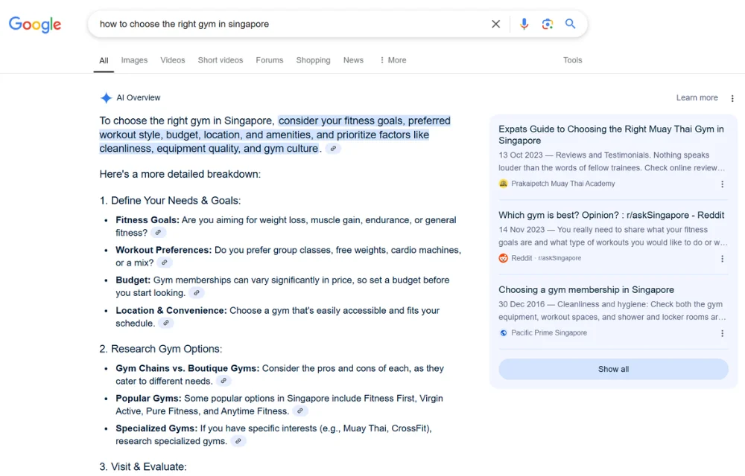This screenshot has height=476, width=745.
Task: Click the Learn more link
Action: [697, 97]
